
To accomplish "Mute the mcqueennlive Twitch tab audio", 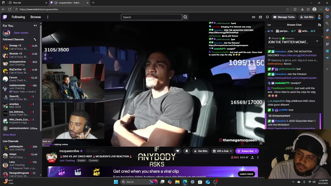I will coord(56,3).
